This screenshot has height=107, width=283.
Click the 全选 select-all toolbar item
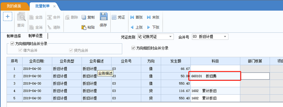pos(36,17)
